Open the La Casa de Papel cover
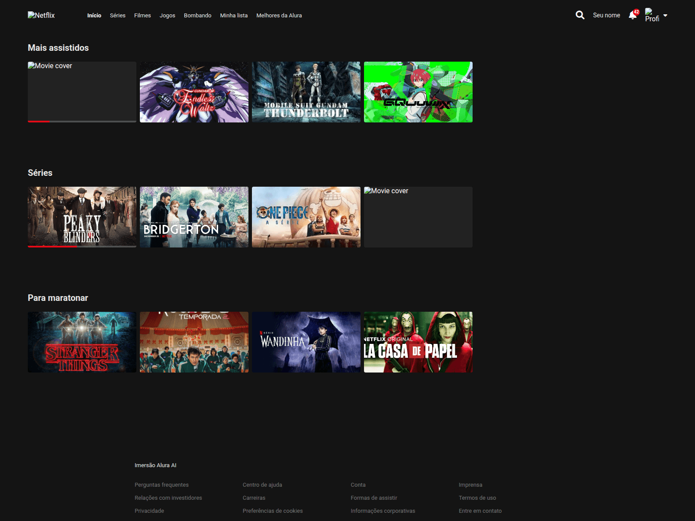Image resolution: width=695 pixels, height=521 pixels. (x=418, y=342)
